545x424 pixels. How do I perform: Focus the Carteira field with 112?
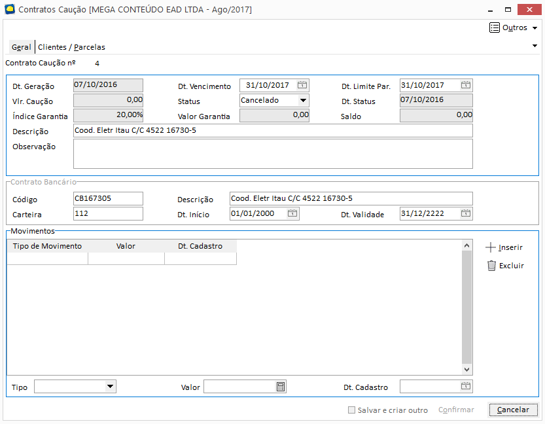(x=108, y=213)
